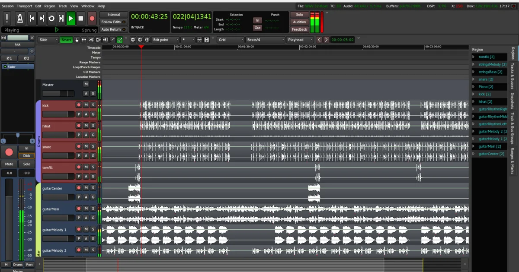Switch to Tracks & Busses side tab
519x272 pixels.
(513, 76)
